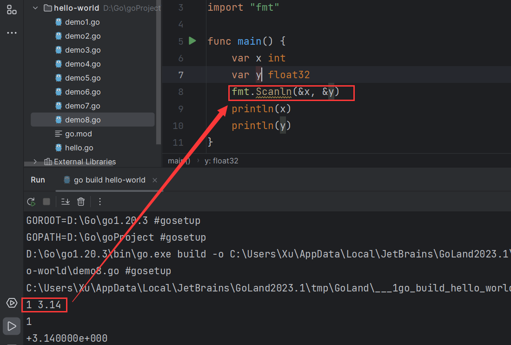The height and width of the screenshot is (345, 511).
Task: Click main() in editor breadcrumb
Action: (x=179, y=161)
